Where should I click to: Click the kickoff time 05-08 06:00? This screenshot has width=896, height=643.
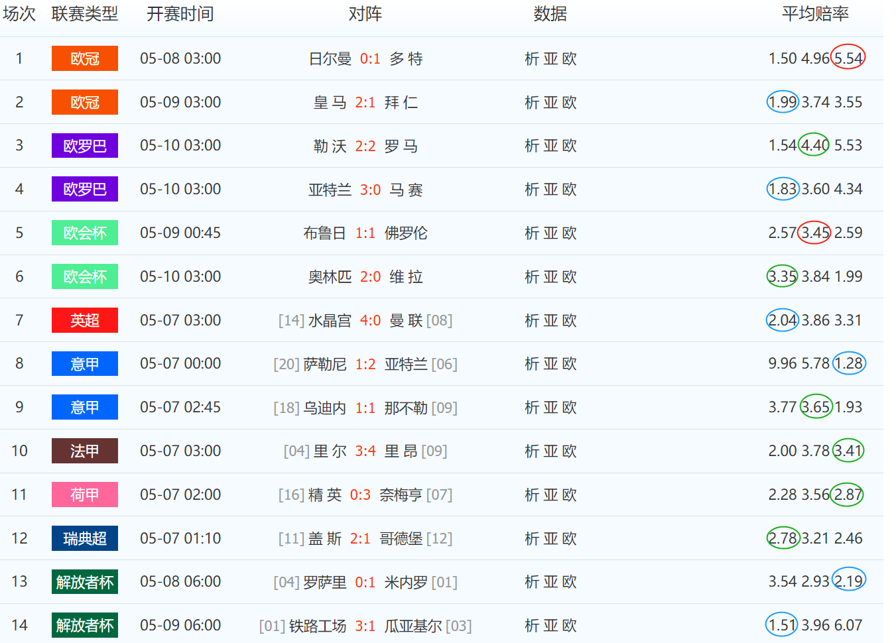click(180, 581)
